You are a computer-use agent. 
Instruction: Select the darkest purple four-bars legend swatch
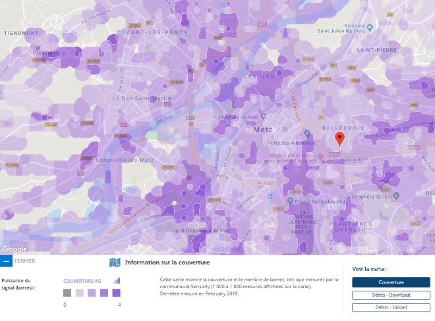[116, 293]
